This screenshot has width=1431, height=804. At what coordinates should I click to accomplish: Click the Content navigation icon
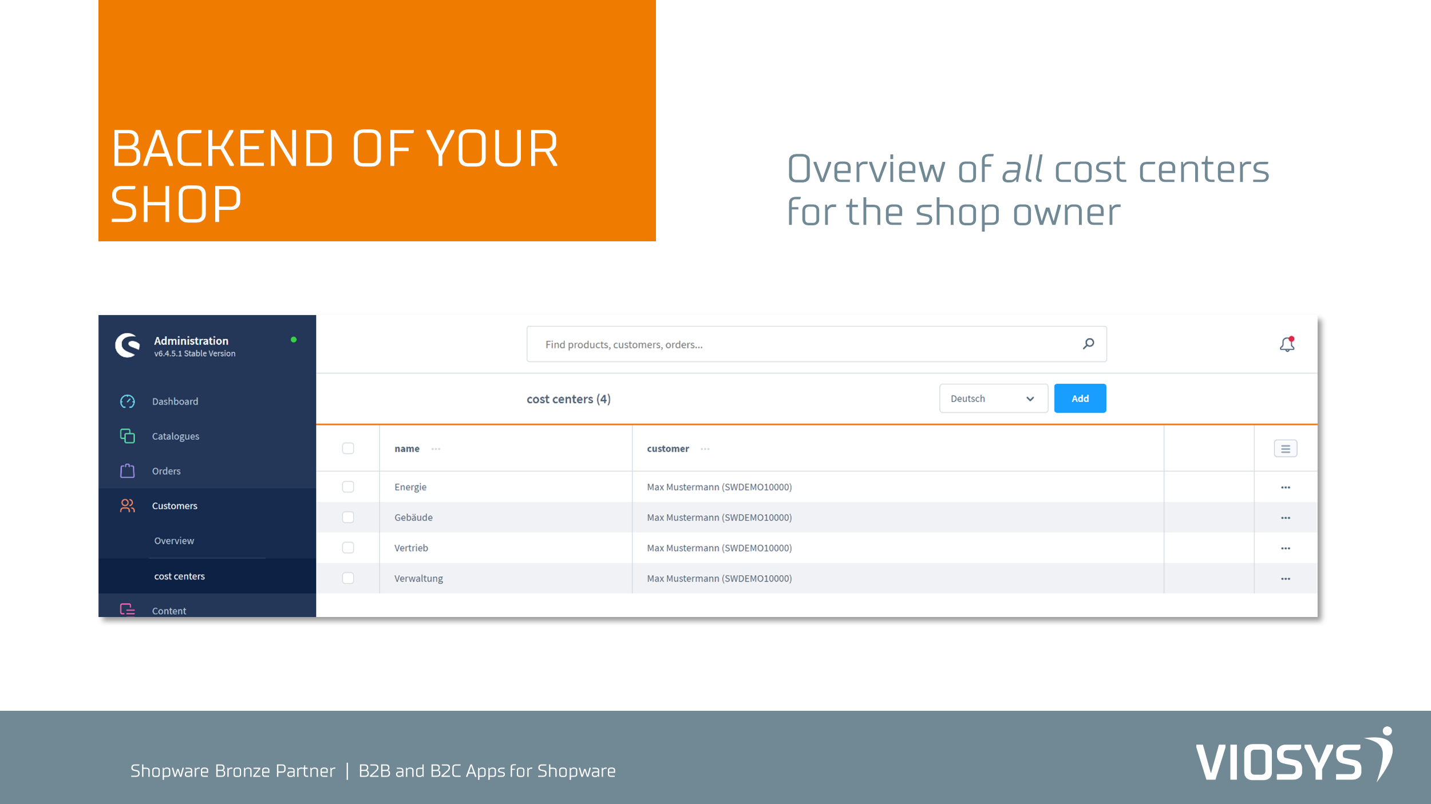127,608
